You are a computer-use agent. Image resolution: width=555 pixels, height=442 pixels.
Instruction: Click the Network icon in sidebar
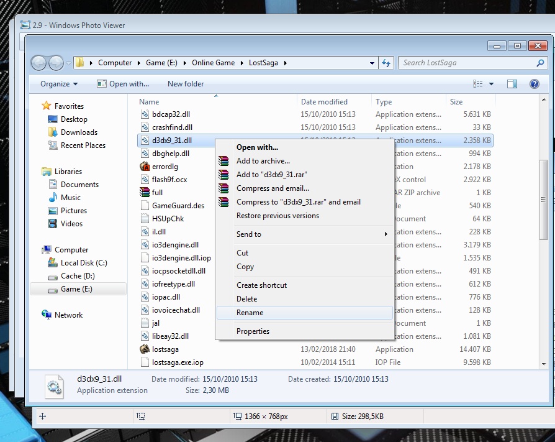click(47, 315)
